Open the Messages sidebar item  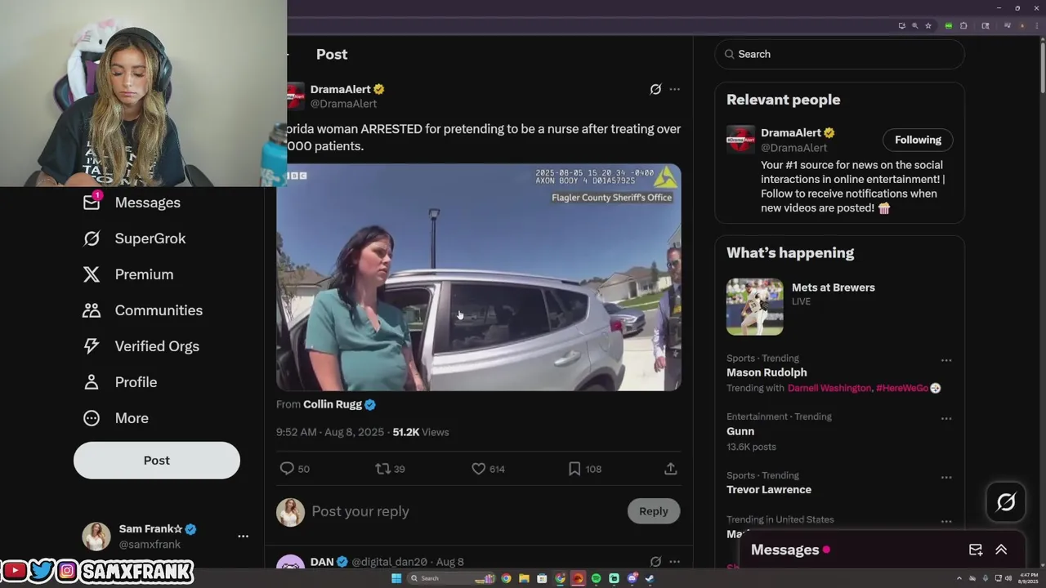(132, 203)
